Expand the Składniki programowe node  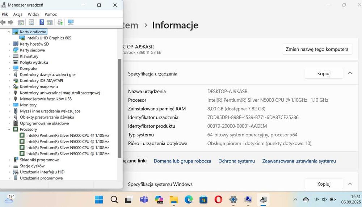click(9, 160)
